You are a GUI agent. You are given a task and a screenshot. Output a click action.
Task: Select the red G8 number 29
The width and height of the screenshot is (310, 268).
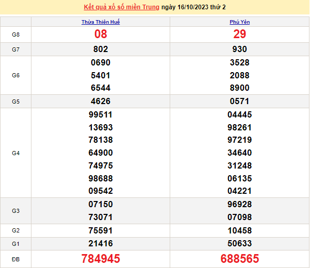point(240,34)
